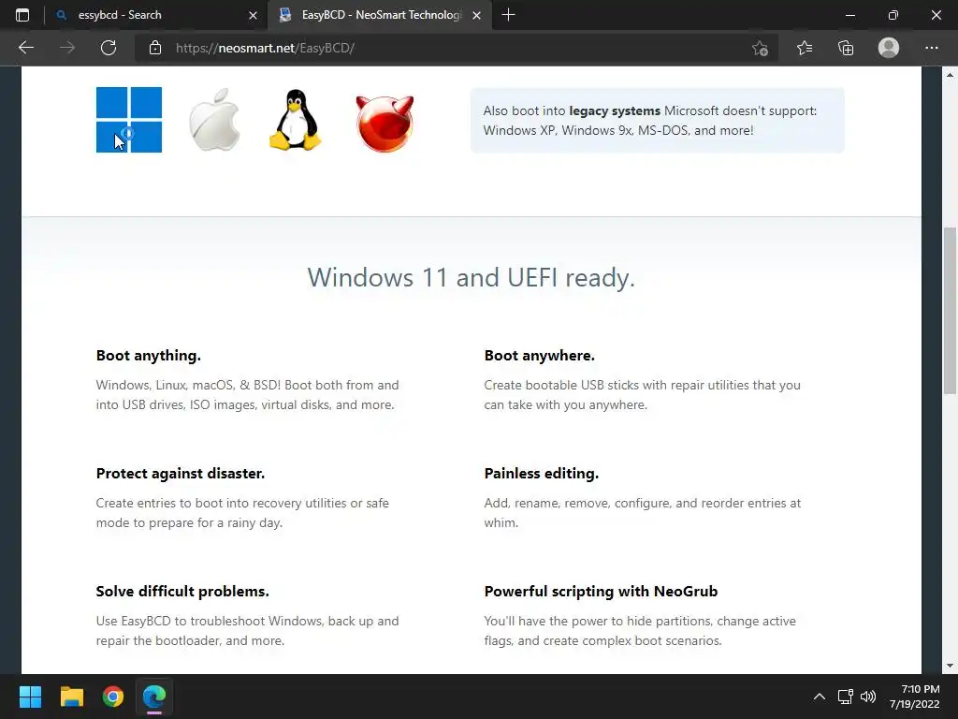Open the tab actions menu icon
The height and width of the screenshot is (719, 958).
click(22, 15)
